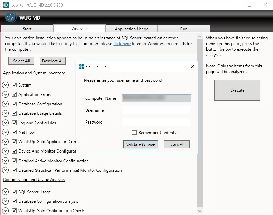Expand the System item chevron
Viewport: 273px width, 215px height.
click(x=5, y=85)
